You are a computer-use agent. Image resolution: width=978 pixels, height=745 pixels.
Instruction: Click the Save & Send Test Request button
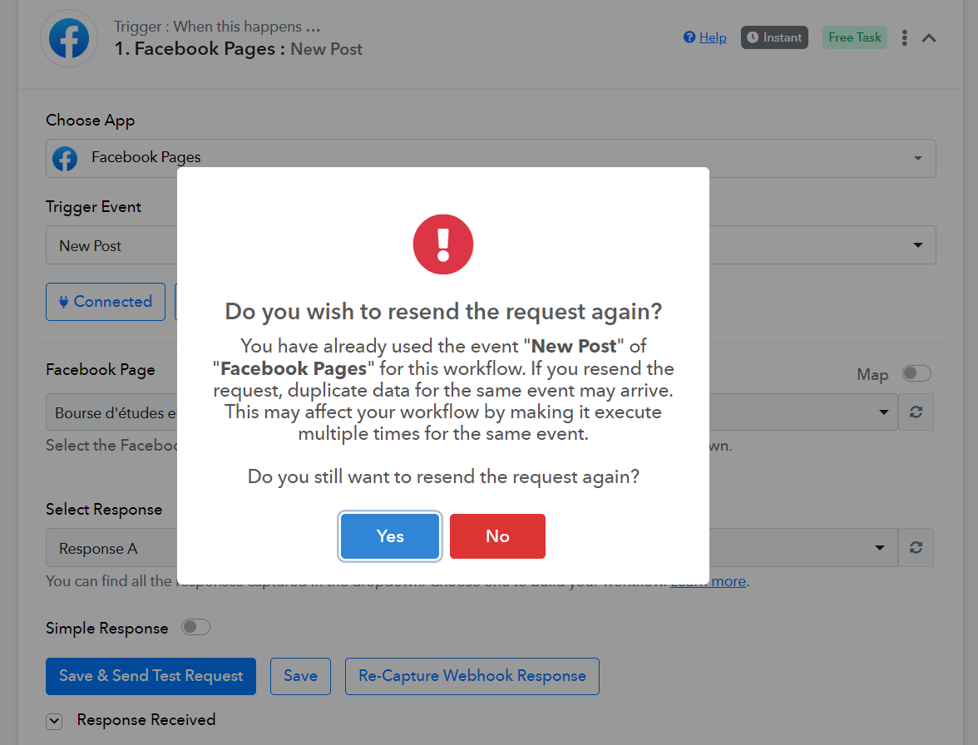(151, 676)
